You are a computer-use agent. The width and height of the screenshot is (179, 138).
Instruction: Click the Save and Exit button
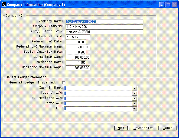(x=143, y=128)
